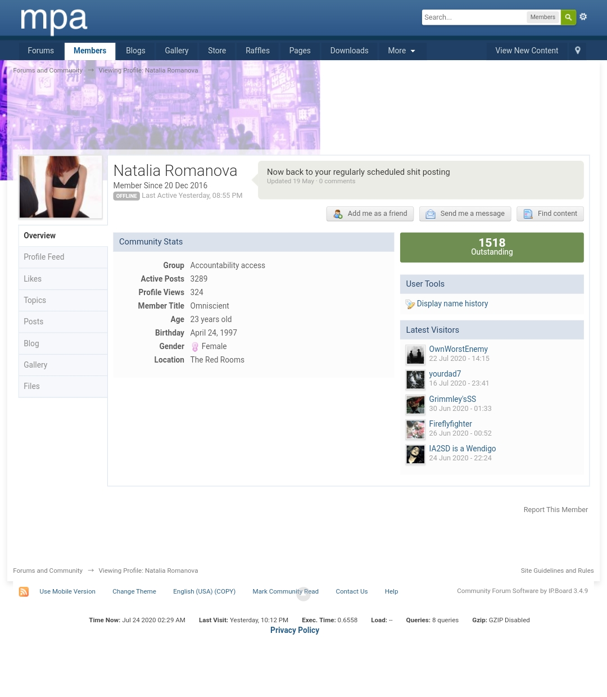This screenshot has height=697, width=607.
Task: Open the Pages tab
Action: tap(300, 51)
